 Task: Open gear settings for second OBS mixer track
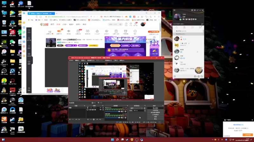(x=125, y=117)
